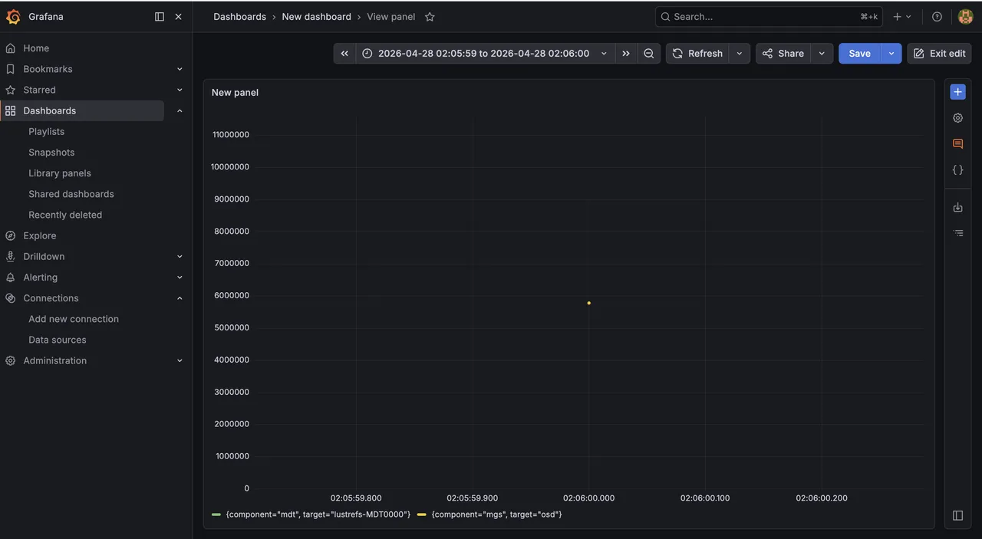
Task: Expand the Administration section chevron
Action: click(180, 360)
